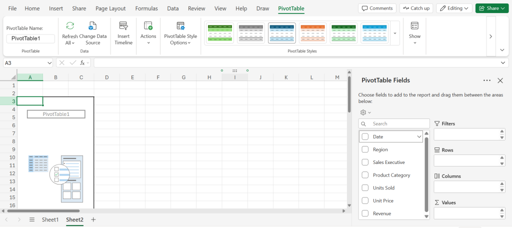Switch to the Formulas tab
The width and height of the screenshot is (512, 228).
(x=146, y=8)
